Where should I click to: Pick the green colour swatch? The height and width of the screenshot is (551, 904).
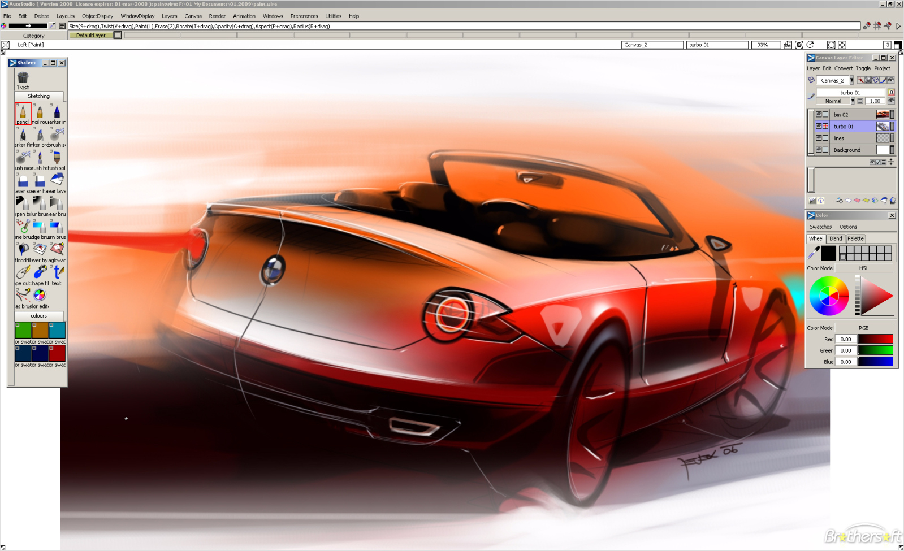(23, 329)
